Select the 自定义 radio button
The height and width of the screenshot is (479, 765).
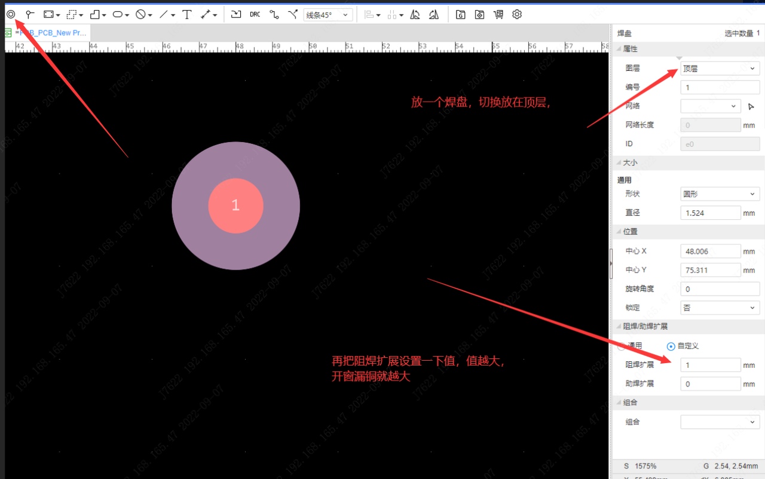coord(671,346)
